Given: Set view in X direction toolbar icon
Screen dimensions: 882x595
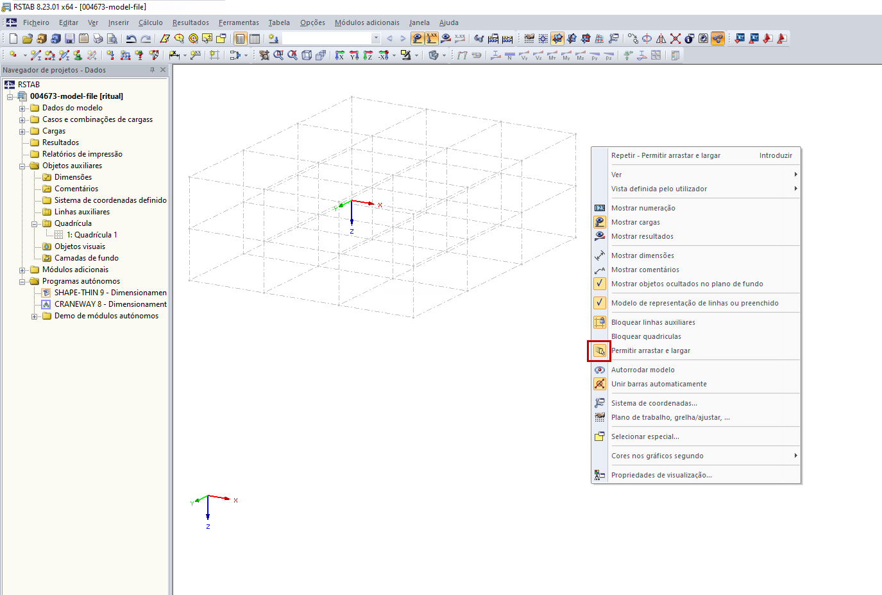Looking at the screenshot, I should point(339,55).
